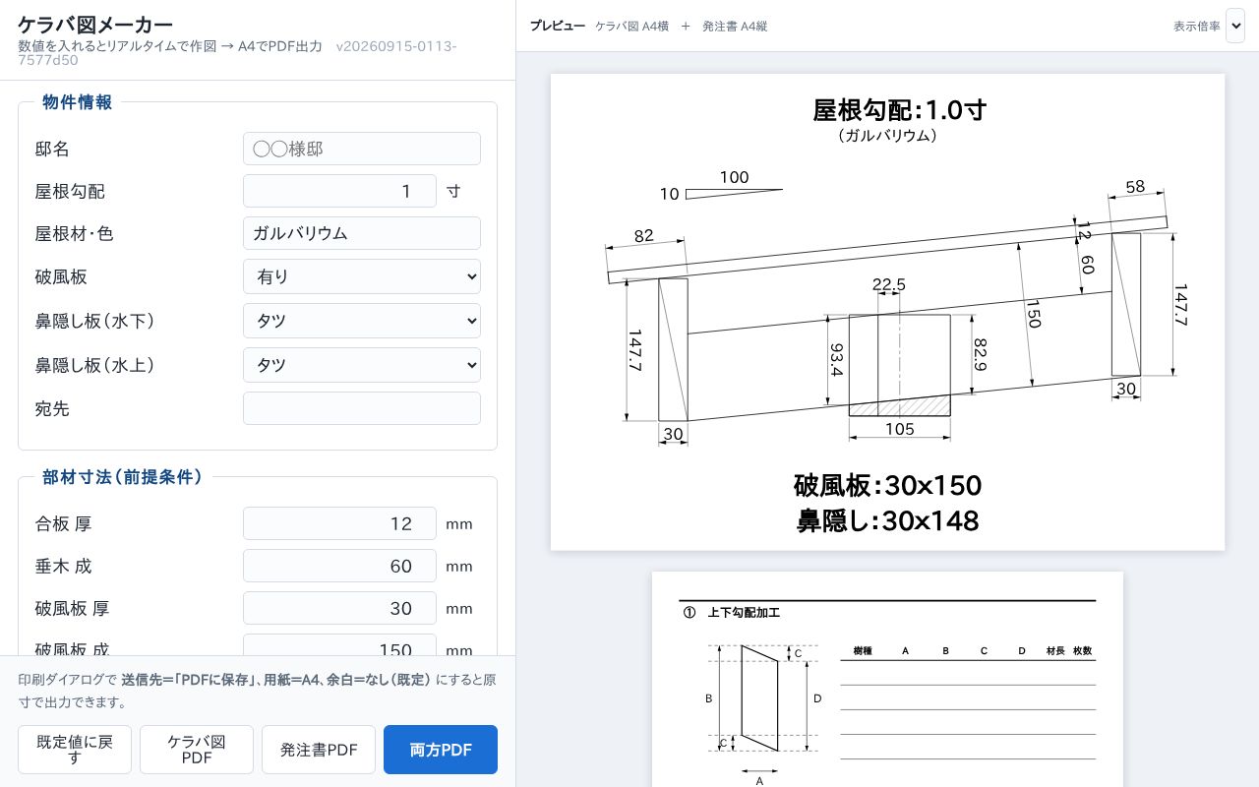Click the プレビュー label in header

click(558, 27)
